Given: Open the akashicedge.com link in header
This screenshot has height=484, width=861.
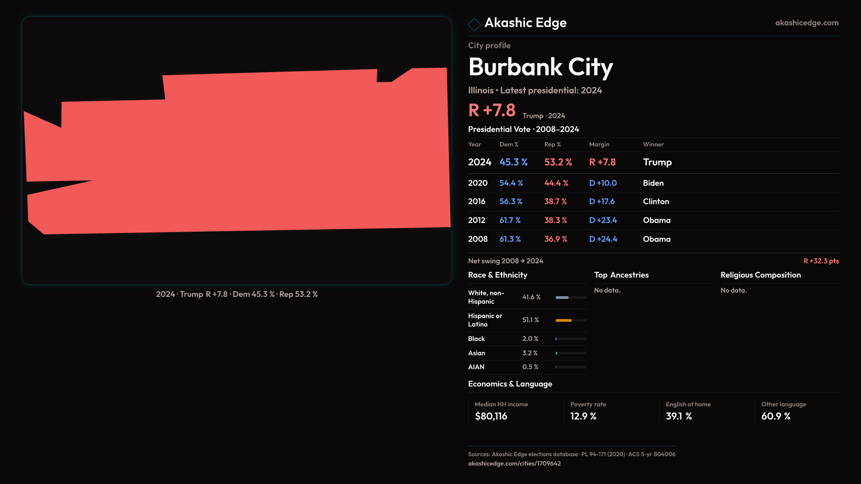Looking at the screenshot, I should (x=806, y=23).
